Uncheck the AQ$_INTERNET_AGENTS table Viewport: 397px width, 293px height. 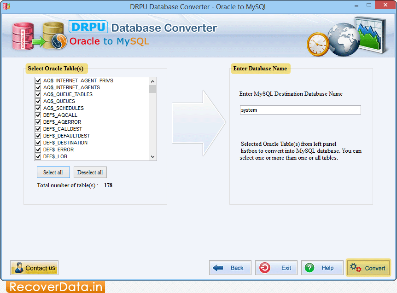(x=38, y=87)
